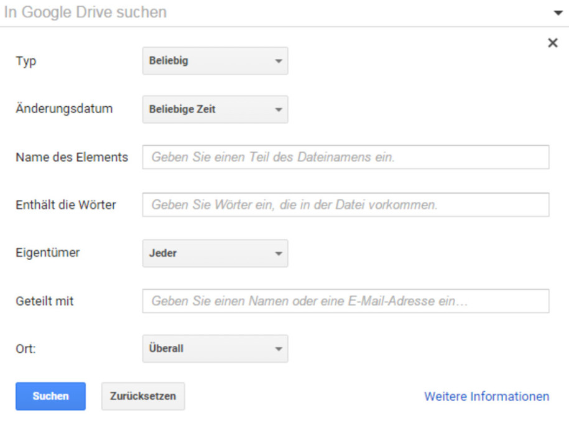
Task: Click the 'Typ' label text
Action: click(26, 61)
